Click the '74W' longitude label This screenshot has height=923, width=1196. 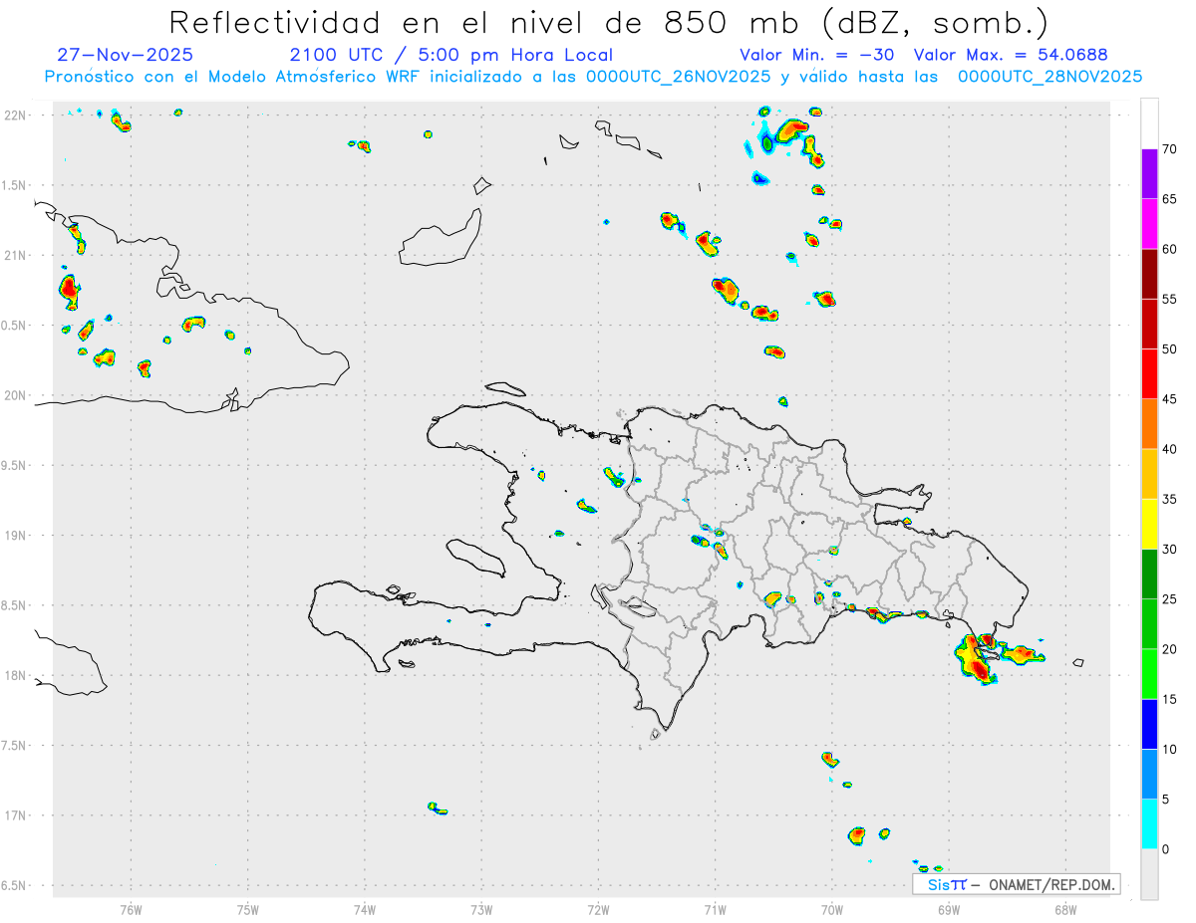pos(364,909)
